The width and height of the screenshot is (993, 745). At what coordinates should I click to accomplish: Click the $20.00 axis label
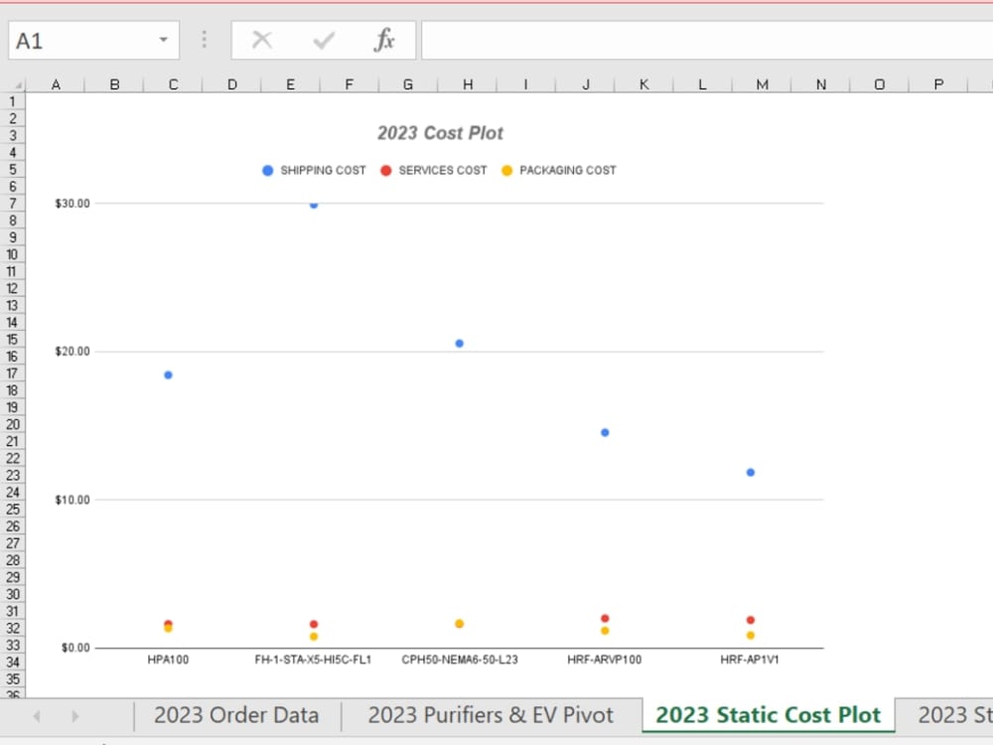[x=72, y=352]
